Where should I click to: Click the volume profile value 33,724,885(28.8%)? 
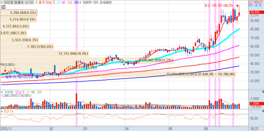[181, 74]
